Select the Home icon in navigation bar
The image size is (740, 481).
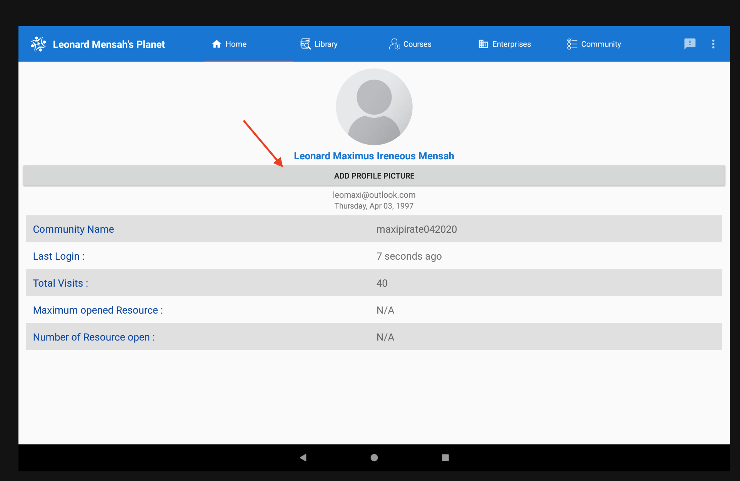coord(216,44)
